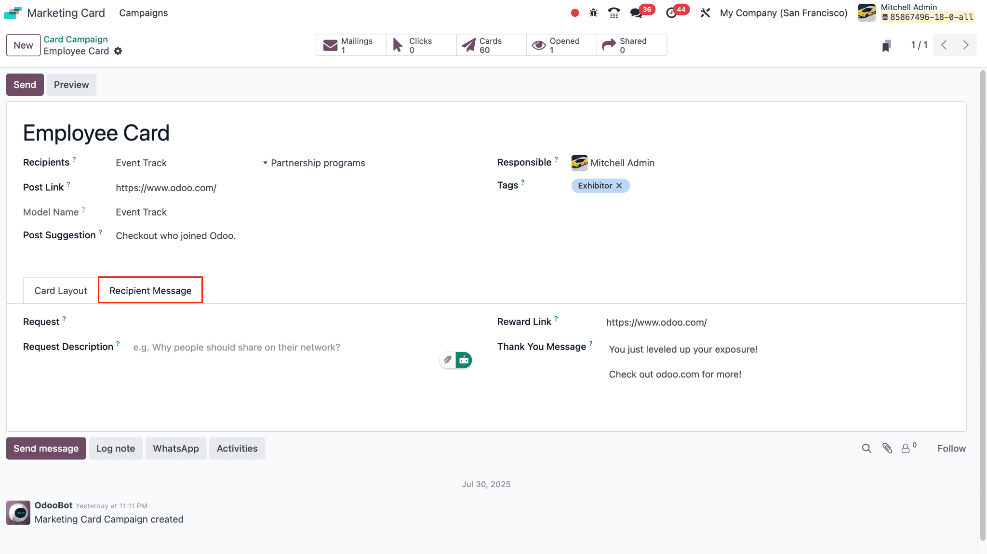Open the Responsible Mitchell Admin field
This screenshot has height=554, width=987.
(622, 163)
